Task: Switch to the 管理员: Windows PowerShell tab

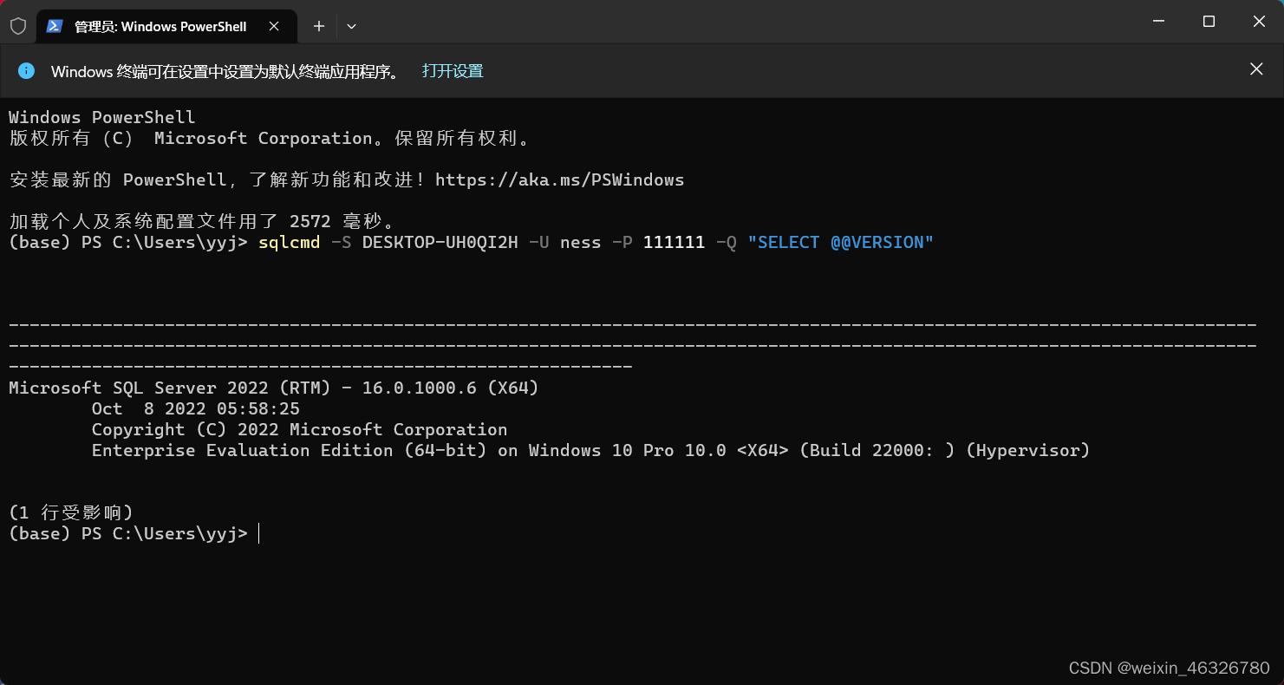Action: [166, 26]
